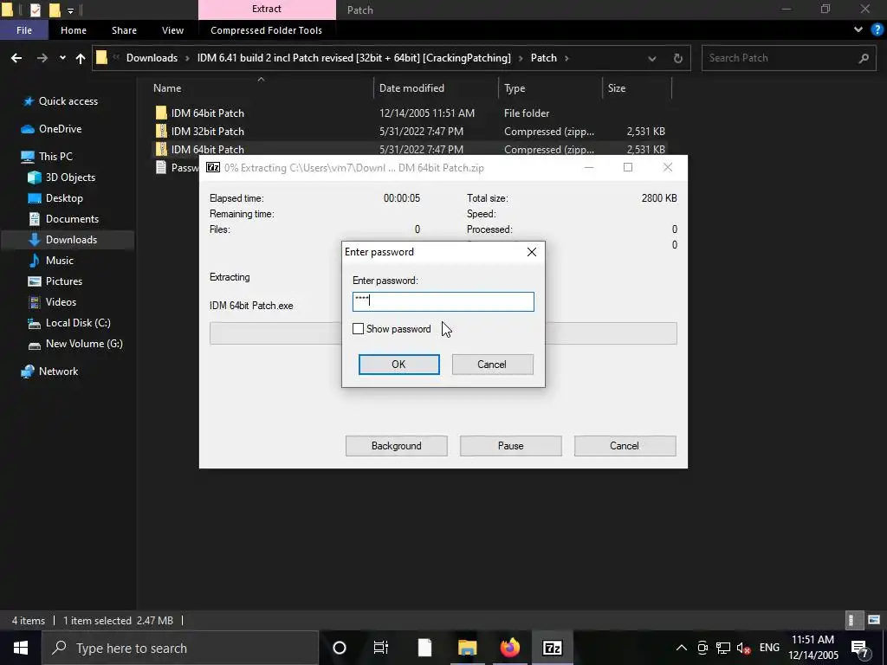Open Music in navigation pane
Screen dimensions: 887x665
(x=60, y=261)
